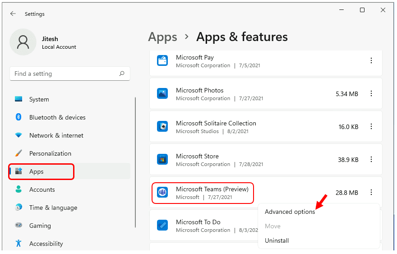The width and height of the screenshot is (397, 254).
Task: Click the Jitesh account name
Action: (50, 39)
